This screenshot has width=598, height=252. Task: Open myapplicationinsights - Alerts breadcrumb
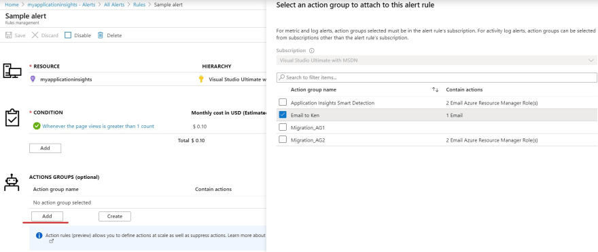pyautogui.click(x=62, y=5)
